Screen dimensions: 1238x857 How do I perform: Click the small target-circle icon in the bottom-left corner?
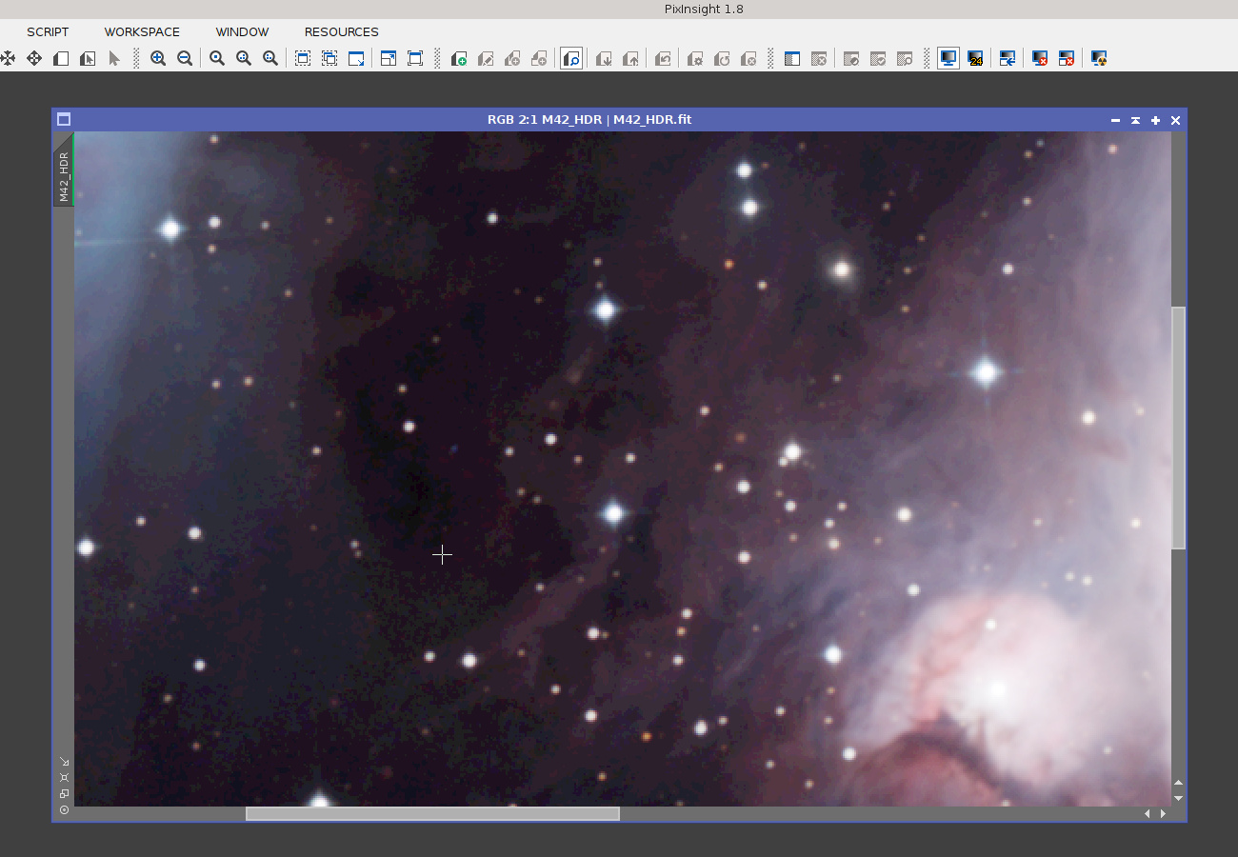point(64,810)
